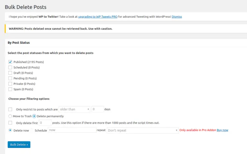The image size is (247, 154).
Task: Click the Schedule 'now' text field
Action: [x=72, y=130]
